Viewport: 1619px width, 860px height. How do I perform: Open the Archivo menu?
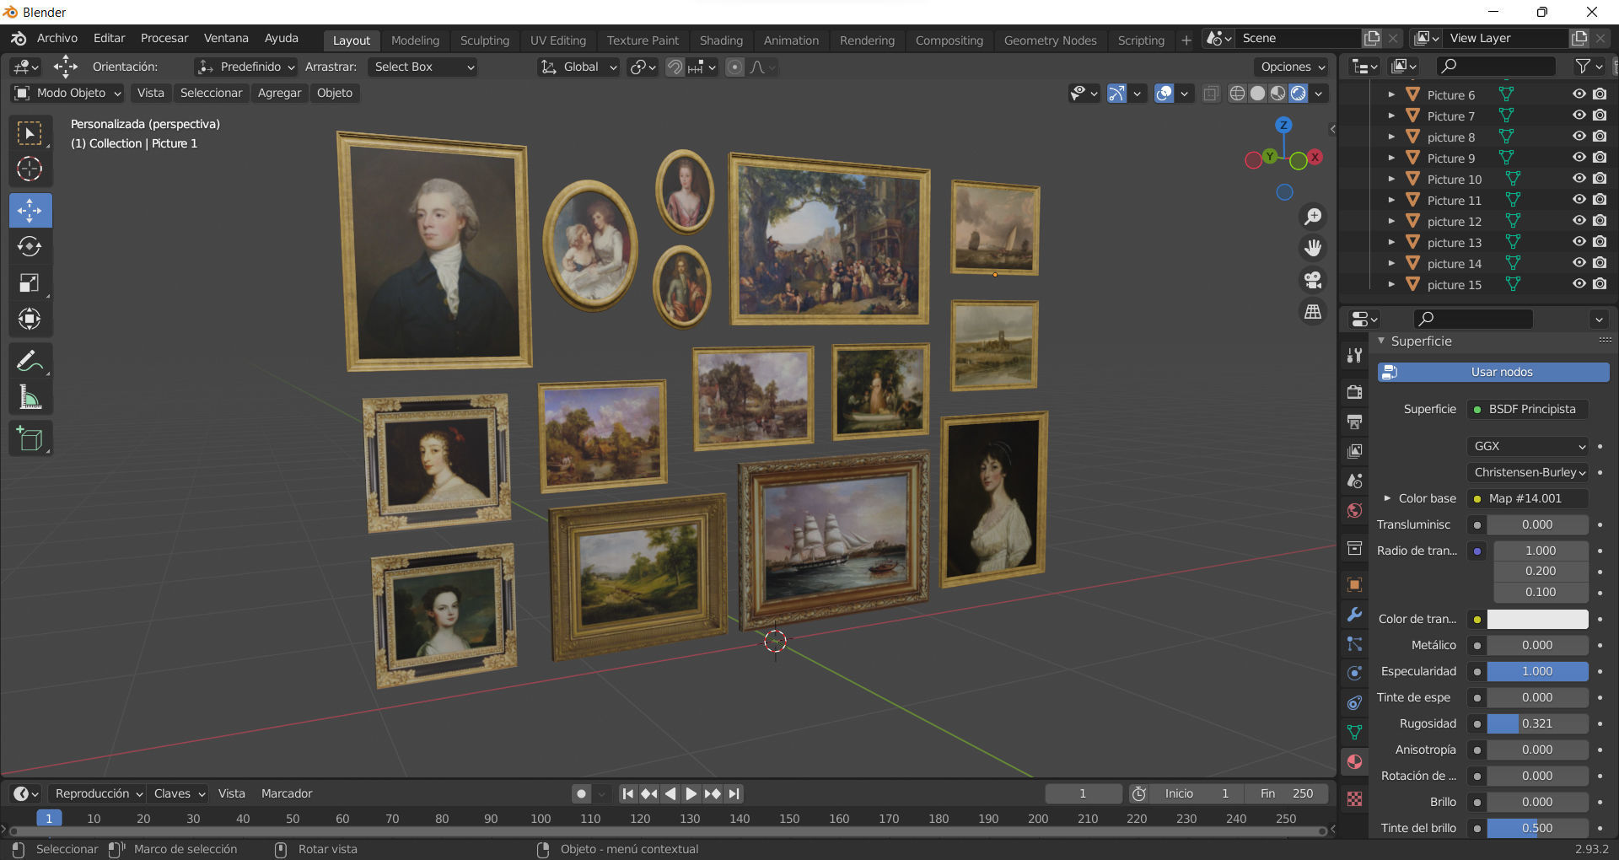(56, 38)
